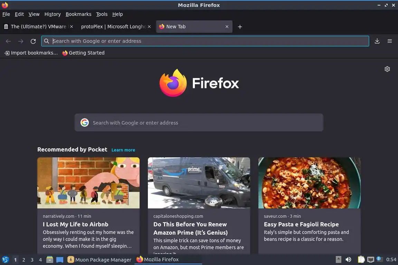The width and height of the screenshot is (398, 265).
Task: Click the update notification tray icon
Action: [x=379, y=259]
